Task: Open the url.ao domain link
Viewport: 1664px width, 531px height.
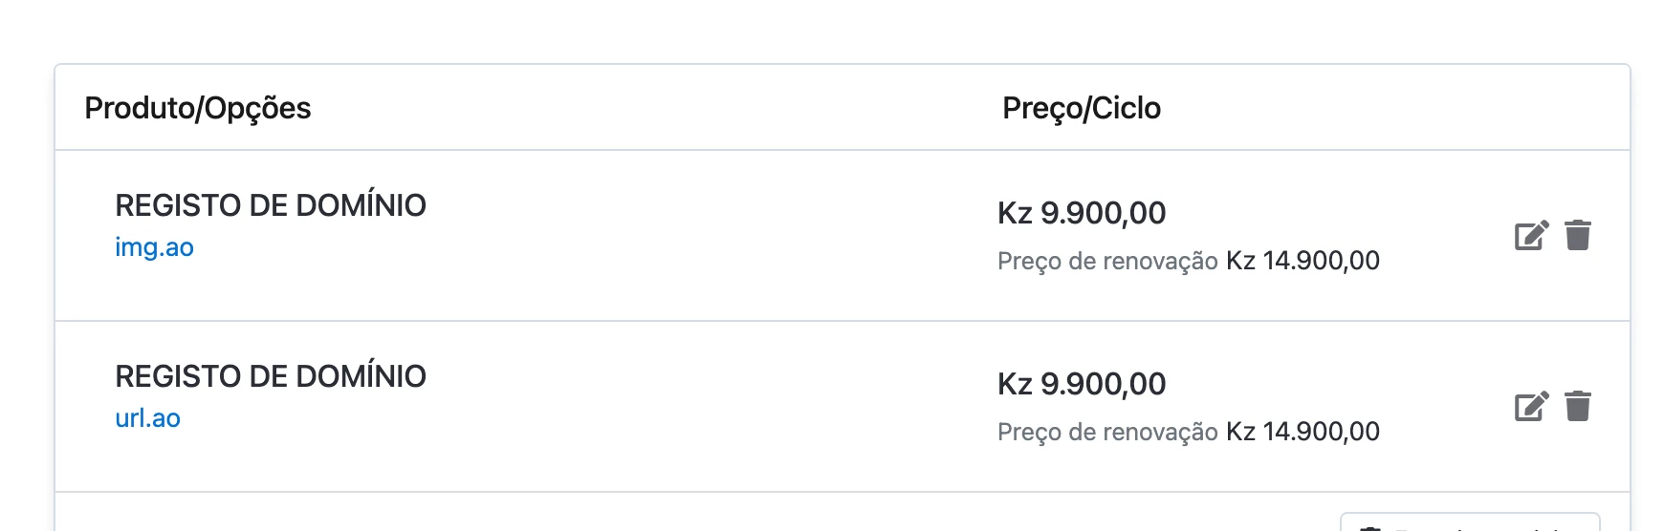Action: coord(147,418)
